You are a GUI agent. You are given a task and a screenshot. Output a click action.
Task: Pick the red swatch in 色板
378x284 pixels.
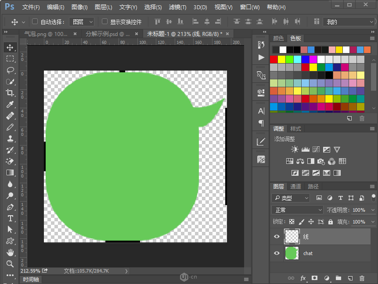[x=274, y=59]
